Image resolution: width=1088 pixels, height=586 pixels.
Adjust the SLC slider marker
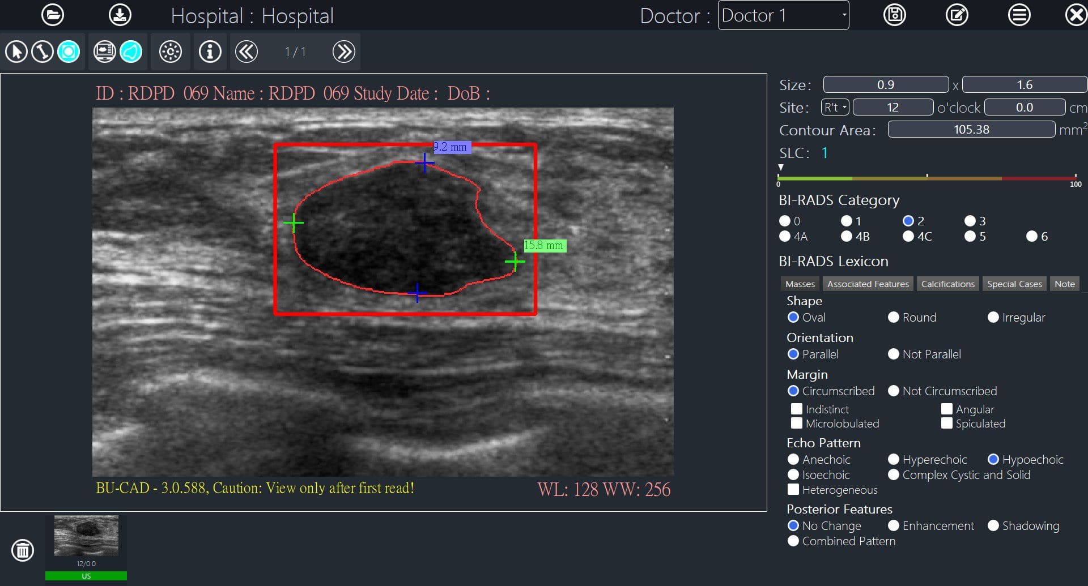point(781,168)
